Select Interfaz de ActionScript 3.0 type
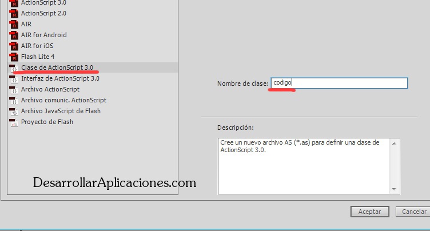The height and width of the screenshot is (231, 430). [60, 78]
